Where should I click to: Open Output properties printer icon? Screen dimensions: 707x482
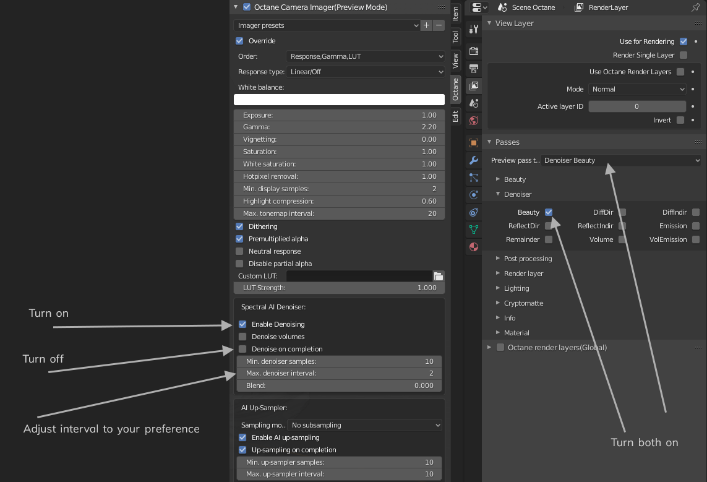point(474,68)
